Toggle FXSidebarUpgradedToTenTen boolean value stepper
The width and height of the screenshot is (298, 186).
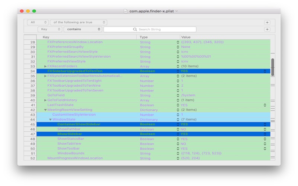265,71
